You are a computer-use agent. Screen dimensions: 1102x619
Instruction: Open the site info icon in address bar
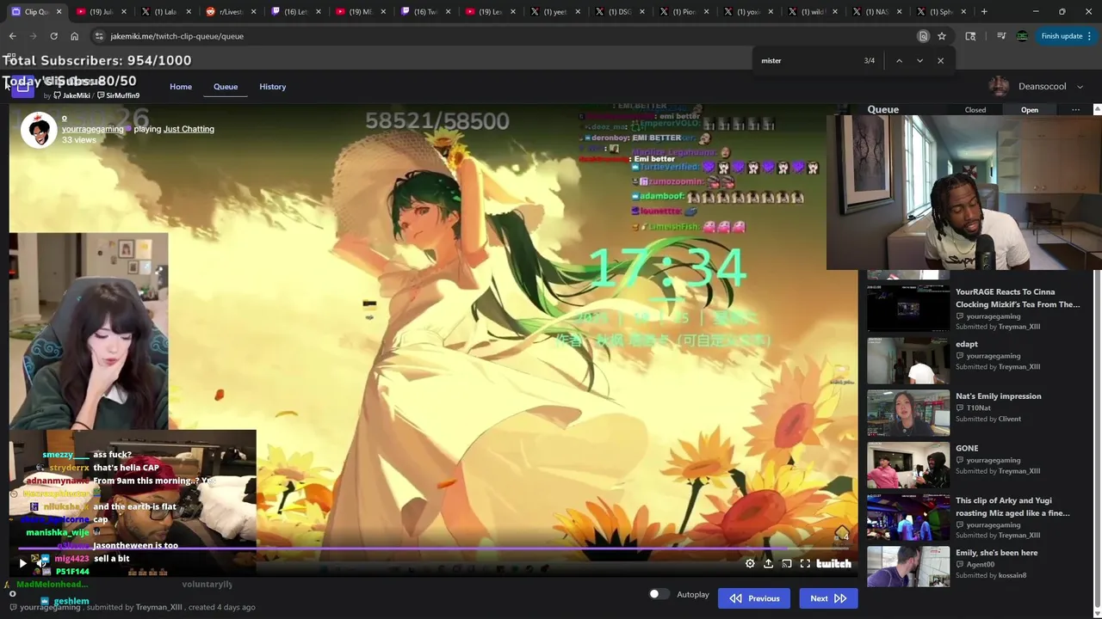point(99,36)
